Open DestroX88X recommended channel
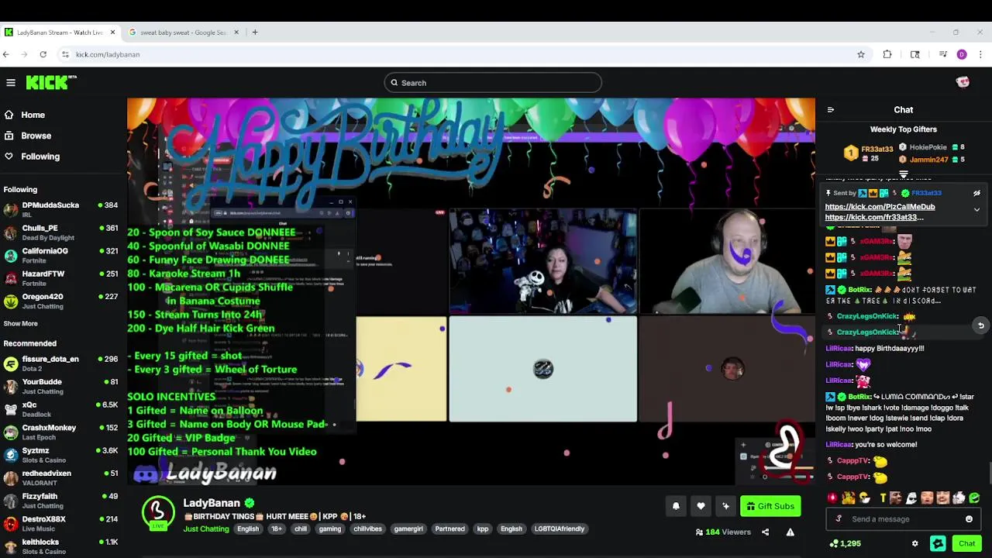Image resolution: width=992 pixels, height=558 pixels. [60, 523]
